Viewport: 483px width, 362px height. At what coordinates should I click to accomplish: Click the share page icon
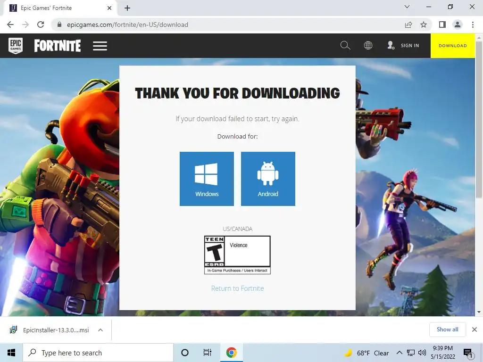pos(408,25)
